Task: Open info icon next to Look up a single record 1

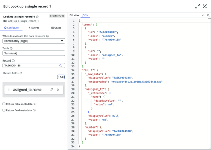Action: (37, 17)
